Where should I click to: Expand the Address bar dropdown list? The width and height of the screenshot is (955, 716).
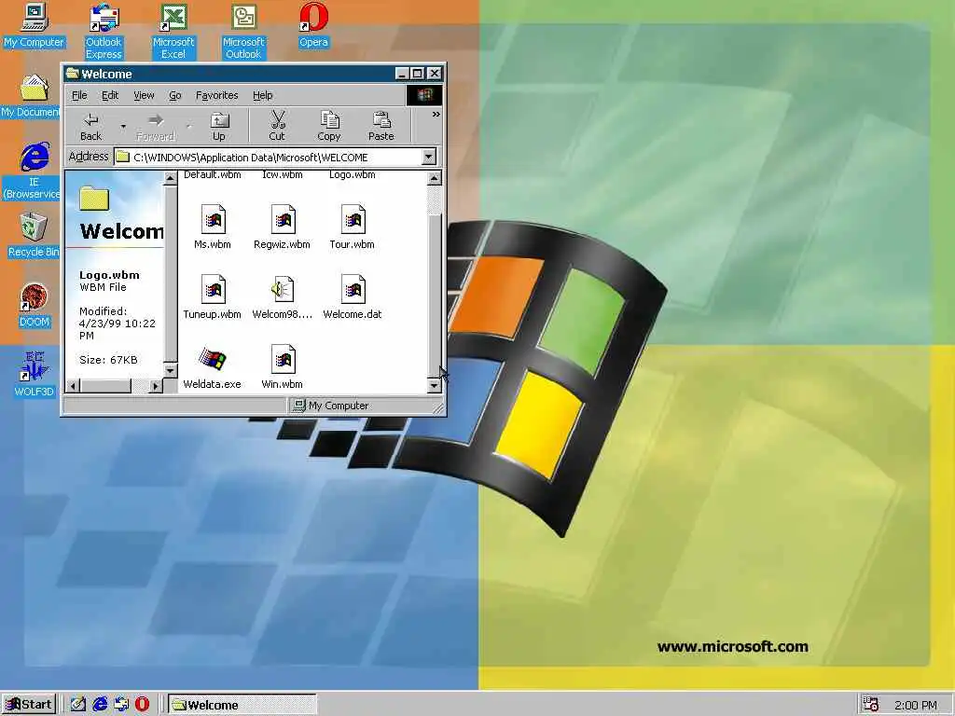pos(429,157)
